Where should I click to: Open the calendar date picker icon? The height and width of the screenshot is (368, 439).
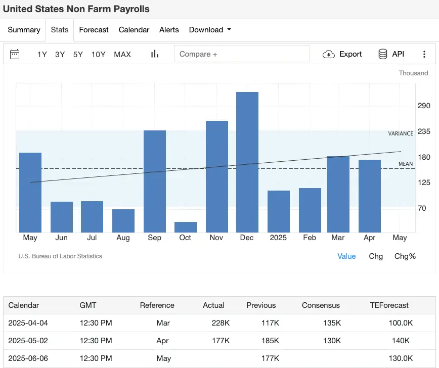pos(15,54)
